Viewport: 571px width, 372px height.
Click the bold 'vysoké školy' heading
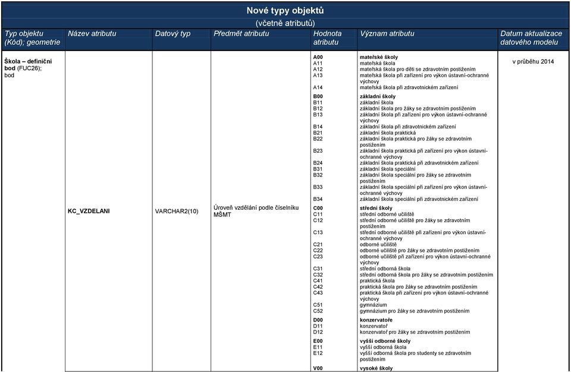pos(376,368)
